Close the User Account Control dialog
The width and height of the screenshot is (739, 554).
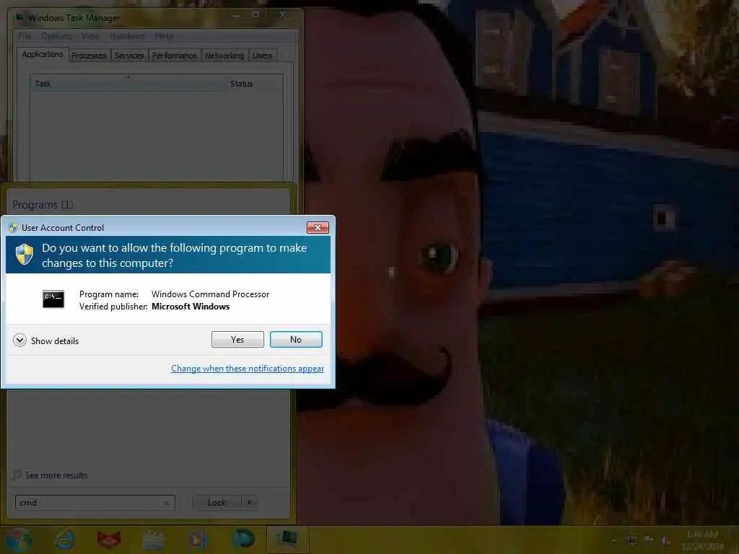click(318, 227)
